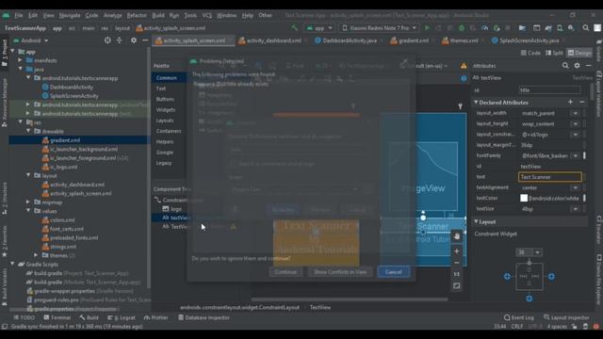
Task: Click the Debug app bug icon
Action: (462, 28)
